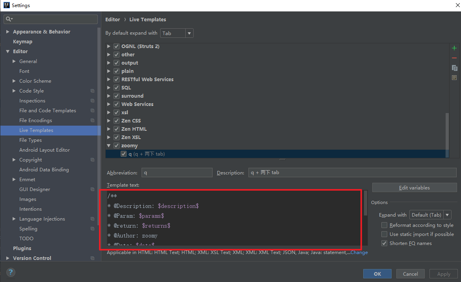This screenshot has width=461, height=282.
Task: Uncheck the OGNL (Struts 2) group checkbox
Action: tap(116, 46)
